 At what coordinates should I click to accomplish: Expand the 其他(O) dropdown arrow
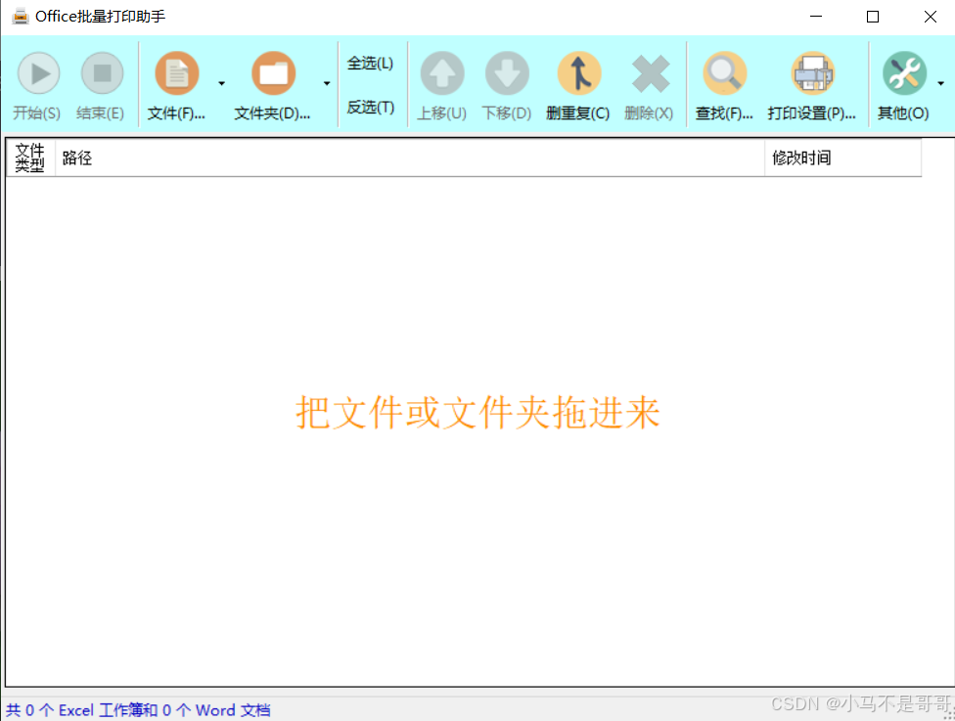(941, 83)
